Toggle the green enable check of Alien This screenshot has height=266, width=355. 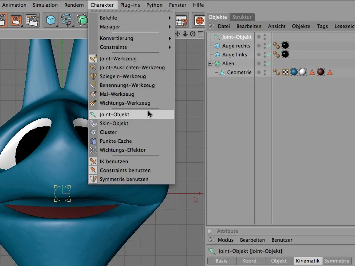click(269, 63)
